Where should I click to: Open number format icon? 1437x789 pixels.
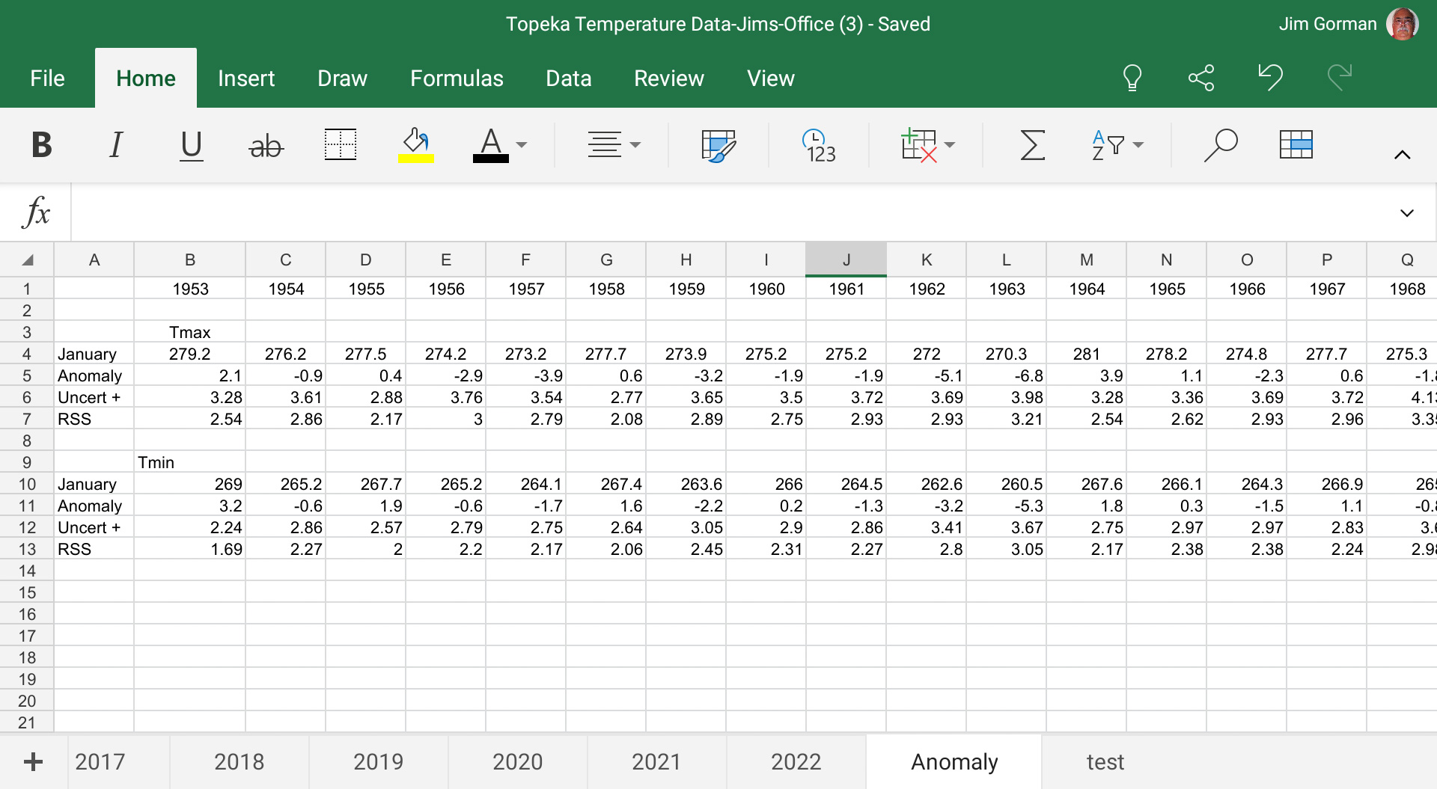(x=819, y=145)
